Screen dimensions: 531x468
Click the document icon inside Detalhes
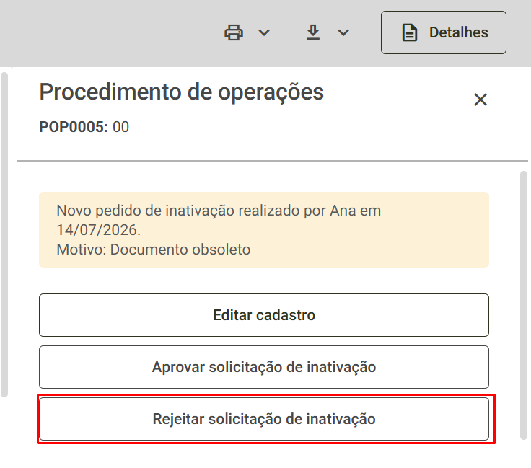click(x=409, y=32)
